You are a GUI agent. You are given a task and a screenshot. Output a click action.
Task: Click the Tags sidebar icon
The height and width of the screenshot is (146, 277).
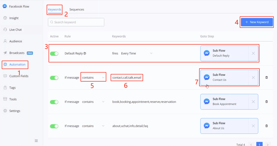[5, 88]
